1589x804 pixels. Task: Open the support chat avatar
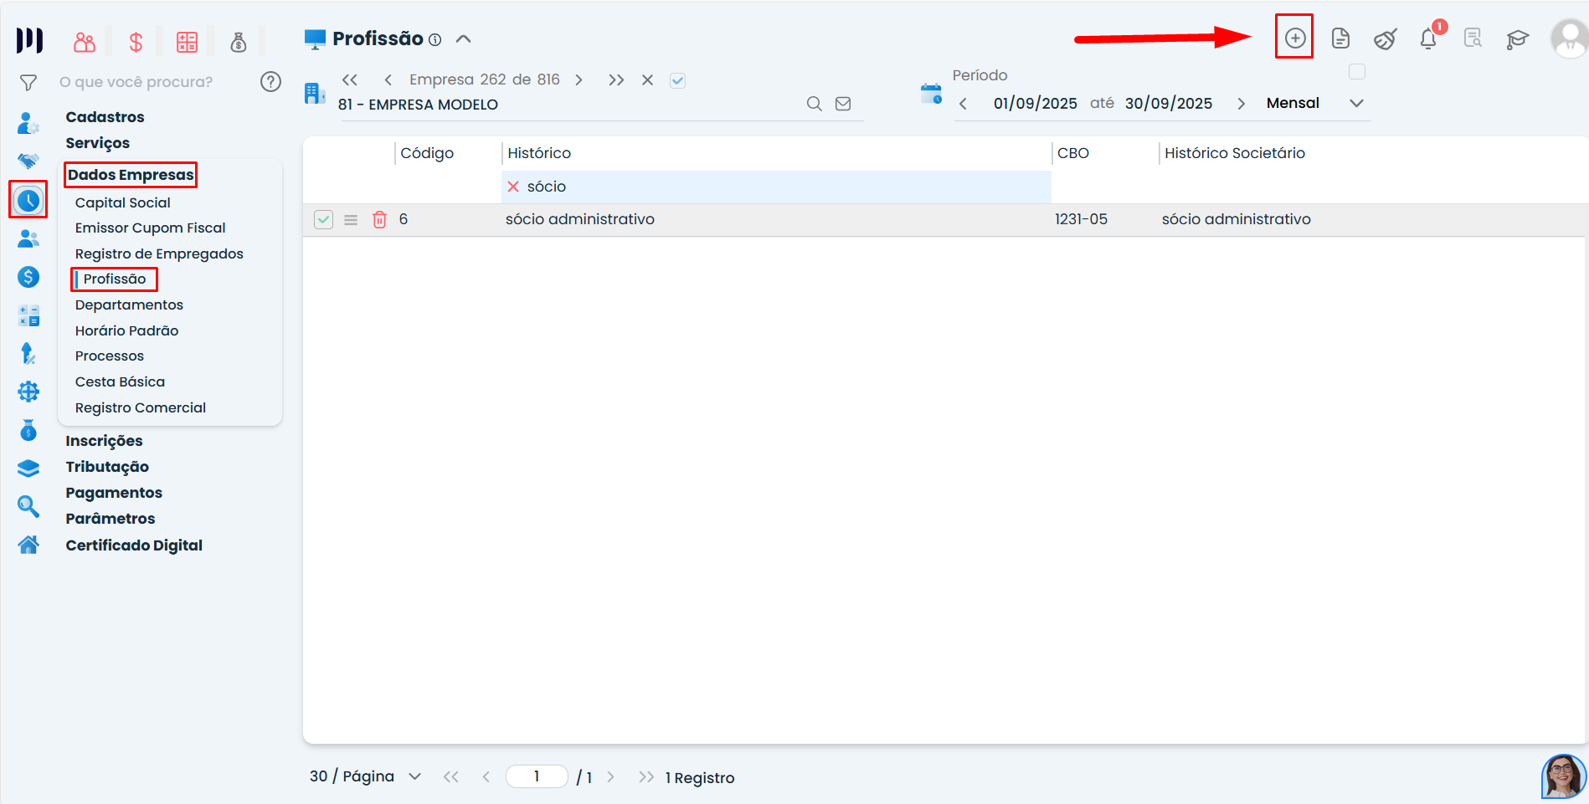1564,776
